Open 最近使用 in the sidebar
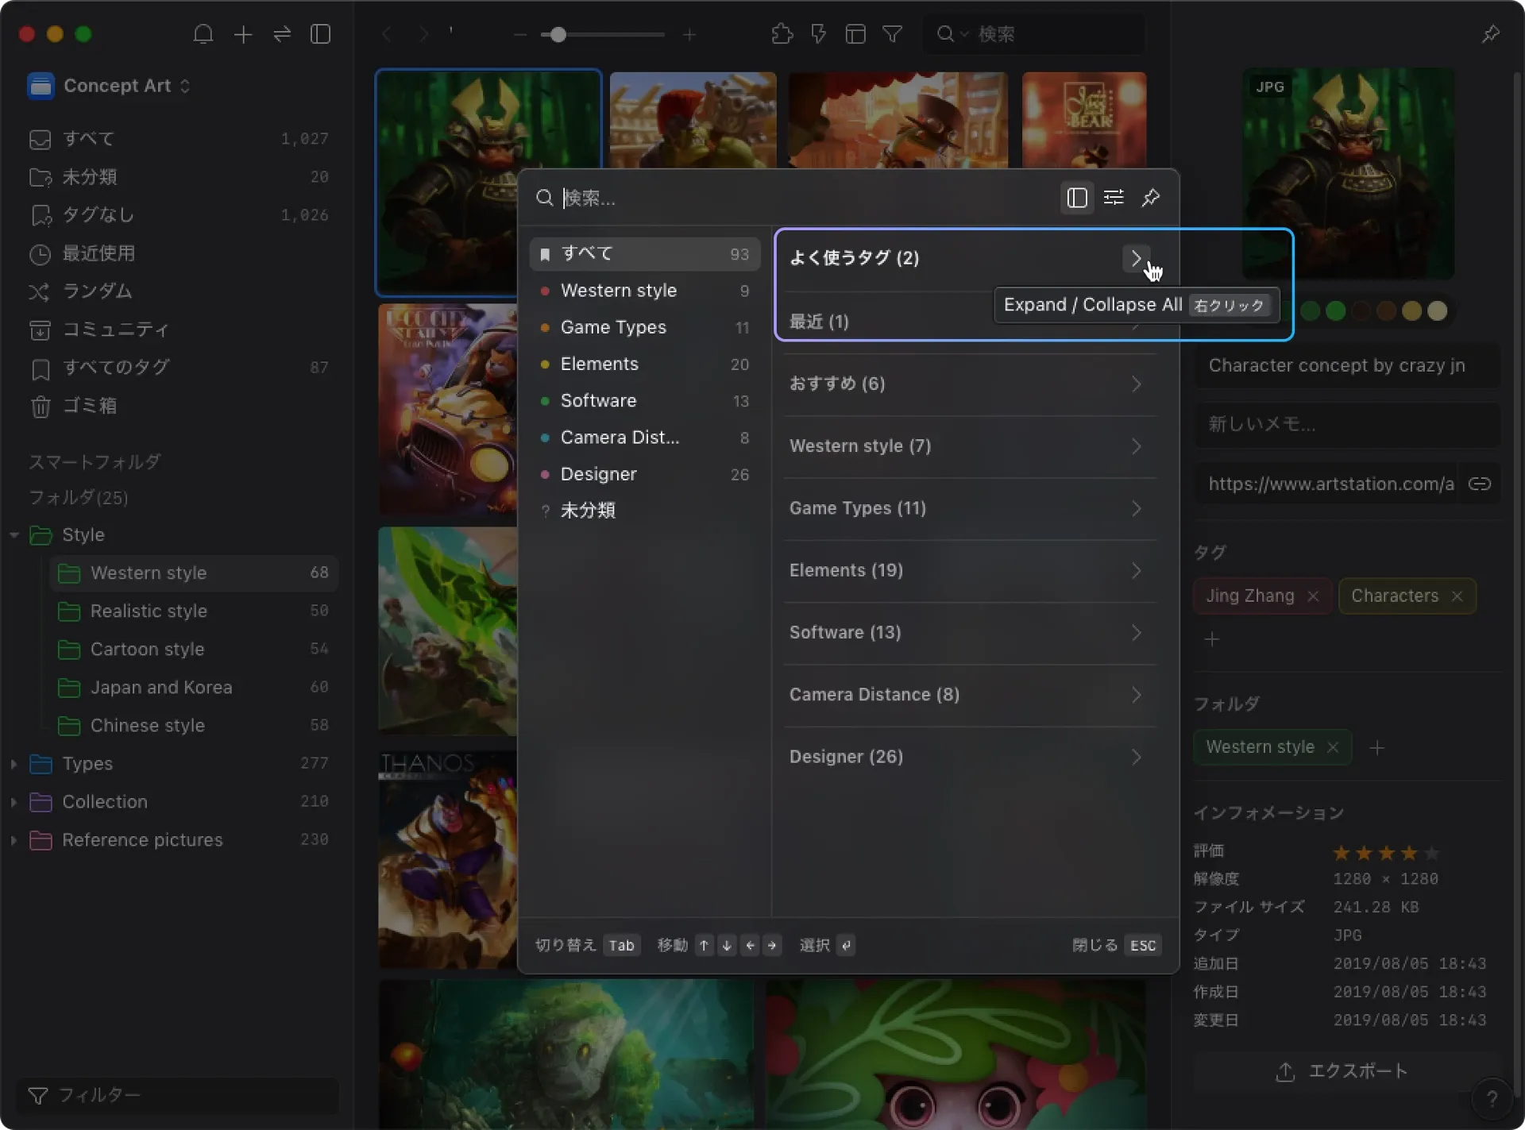This screenshot has height=1130, width=1525. point(179,253)
